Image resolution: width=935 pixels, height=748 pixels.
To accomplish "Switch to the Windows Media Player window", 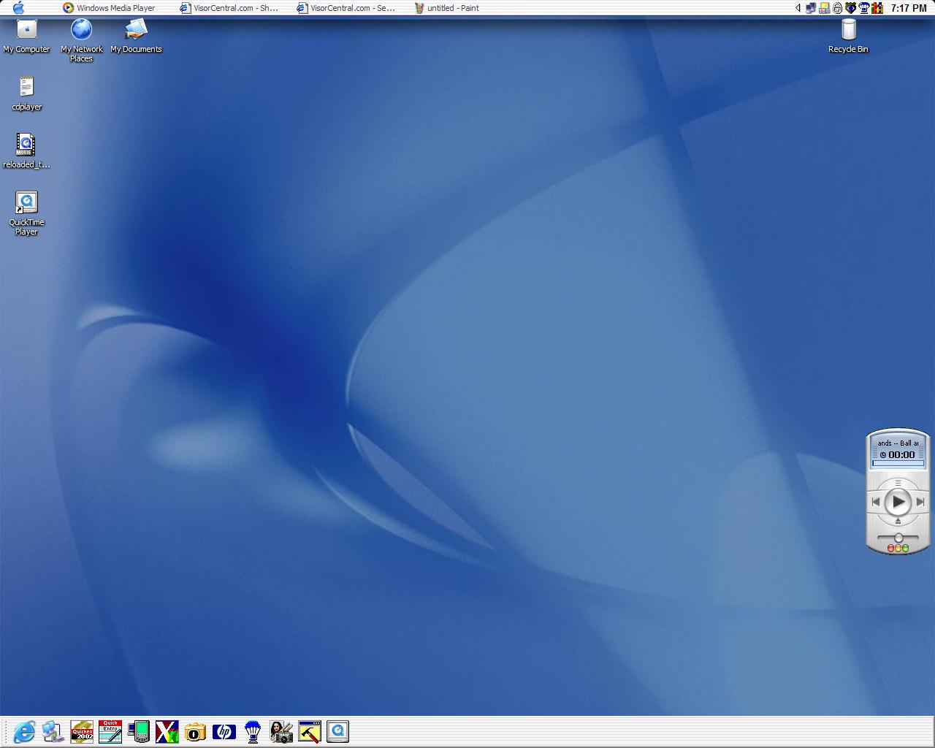I will [110, 8].
